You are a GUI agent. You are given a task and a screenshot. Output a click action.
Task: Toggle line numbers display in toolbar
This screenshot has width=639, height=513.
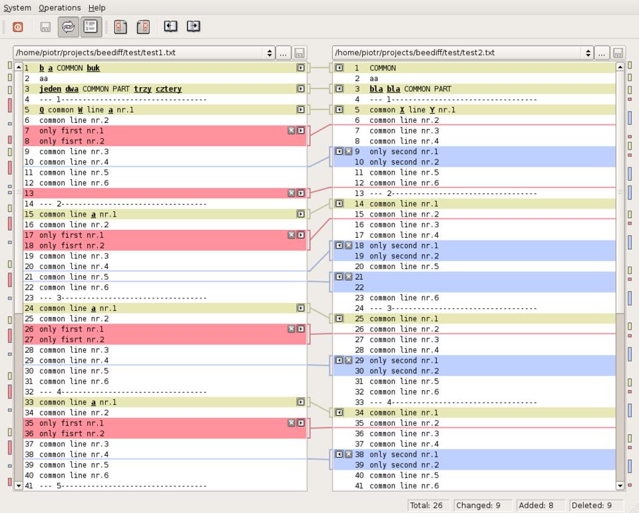pos(91,27)
